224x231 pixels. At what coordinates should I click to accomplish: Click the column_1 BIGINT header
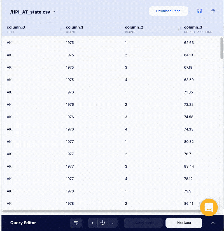[x=74, y=29]
